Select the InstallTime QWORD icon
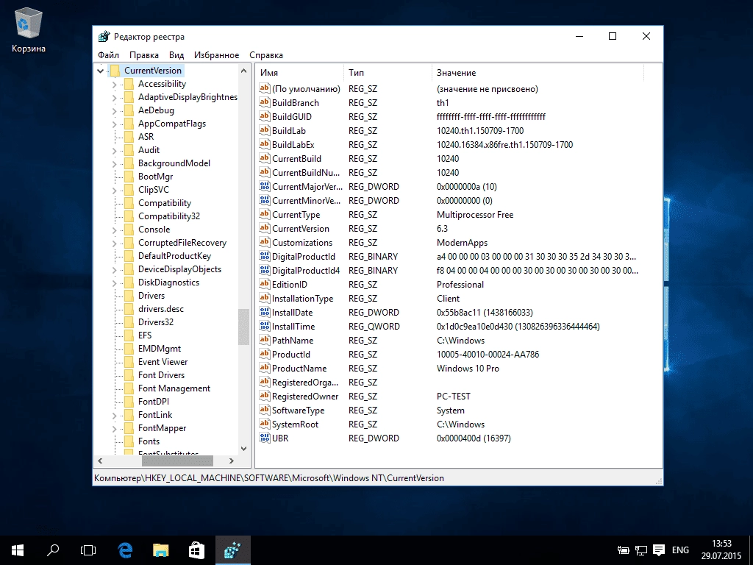This screenshot has height=565, width=753. pos(264,326)
